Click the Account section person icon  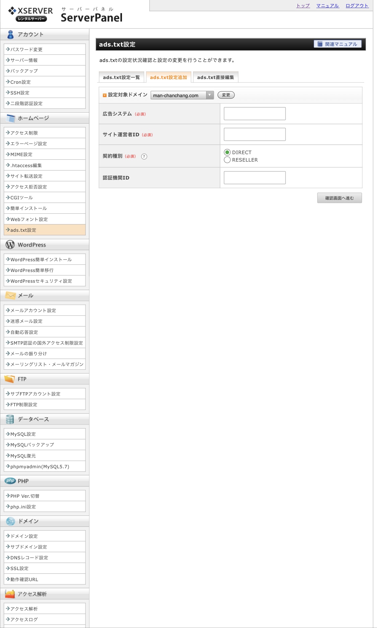pyautogui.click(x=10, y=34)
